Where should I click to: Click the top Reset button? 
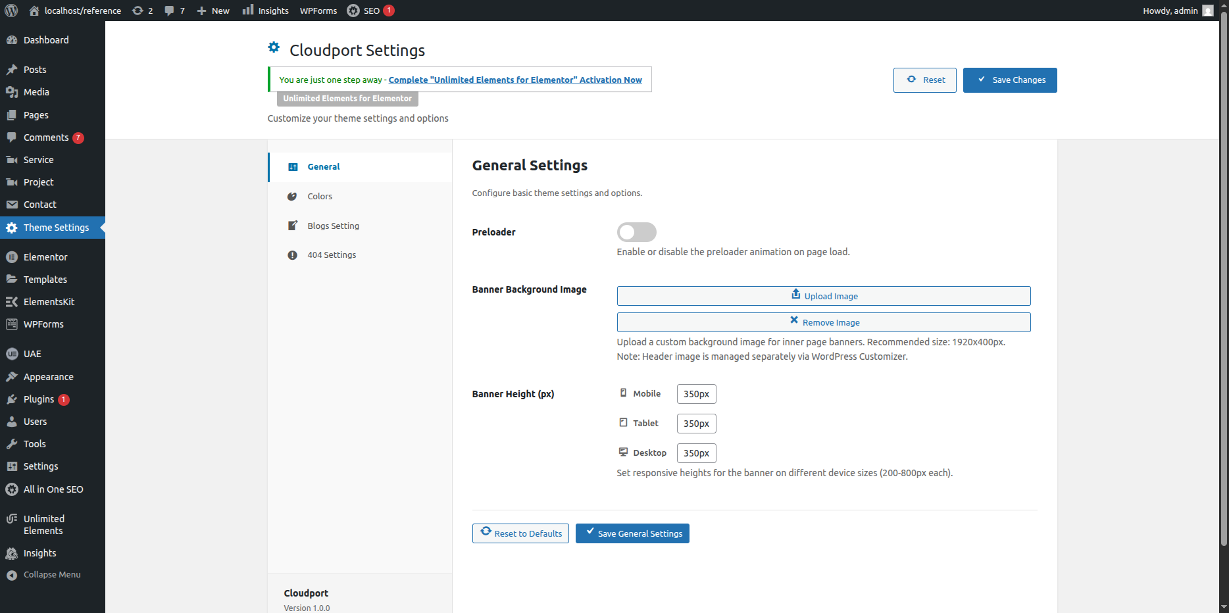924,80
